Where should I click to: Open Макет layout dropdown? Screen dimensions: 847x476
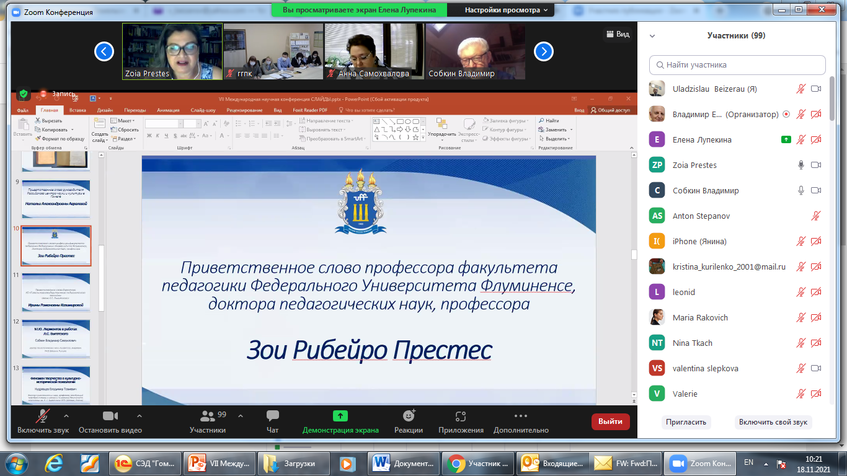pos(123,121)
